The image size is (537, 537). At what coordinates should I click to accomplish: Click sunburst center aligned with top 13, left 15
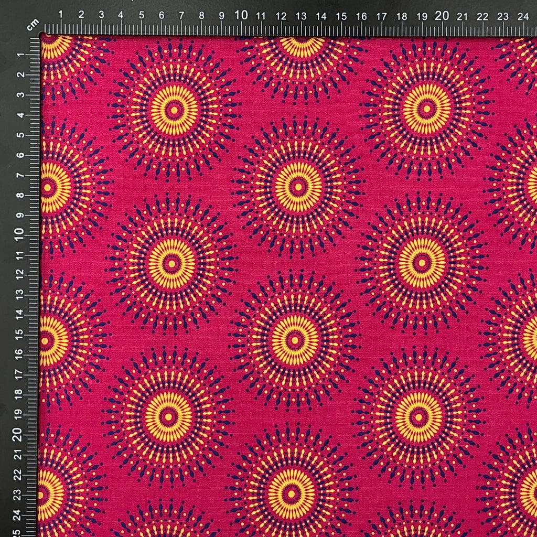click(x=295, y=340)
